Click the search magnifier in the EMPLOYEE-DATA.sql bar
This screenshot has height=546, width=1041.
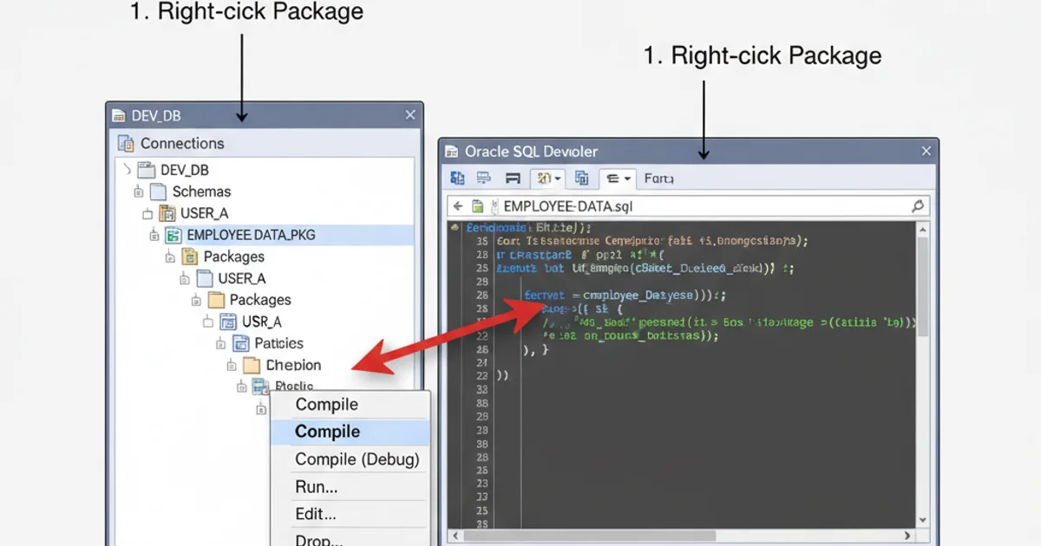coord(918,207)
